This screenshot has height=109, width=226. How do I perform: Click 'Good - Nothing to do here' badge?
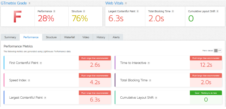coord(206,93)
